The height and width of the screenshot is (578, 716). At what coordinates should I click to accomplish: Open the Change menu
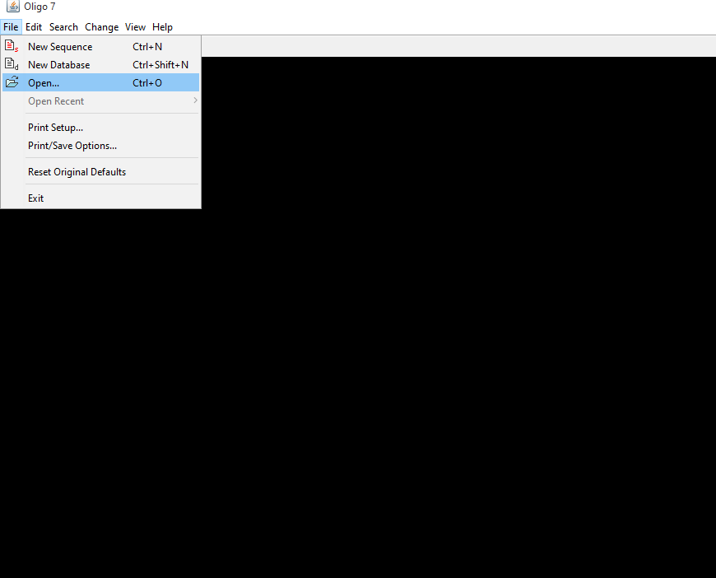tap(101, 27)
